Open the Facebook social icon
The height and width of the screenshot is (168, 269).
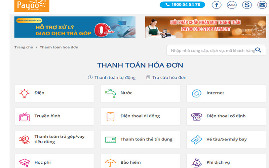(x=217, y=5)
